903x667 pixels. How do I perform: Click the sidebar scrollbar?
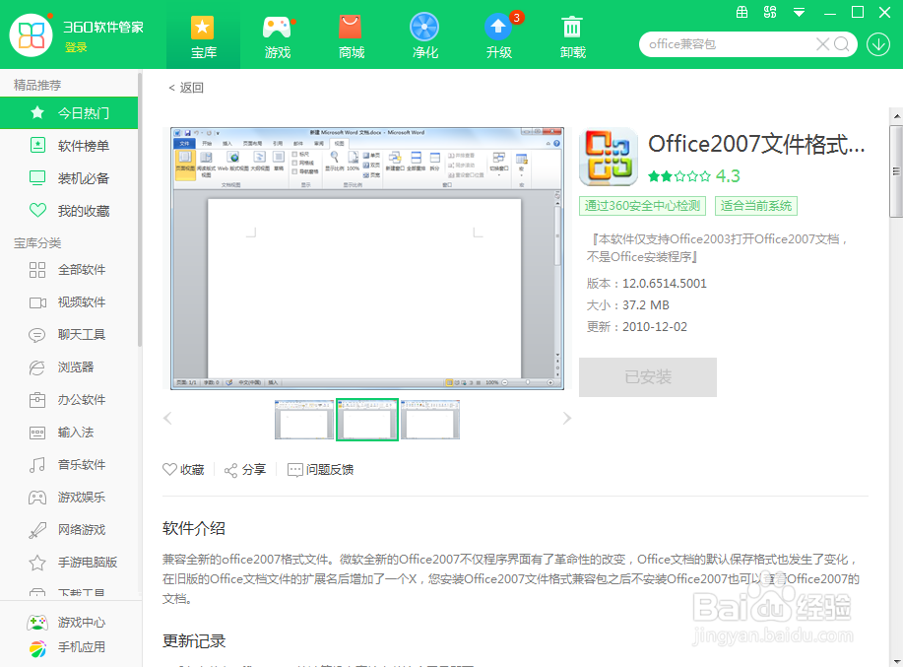click(140, 209)
